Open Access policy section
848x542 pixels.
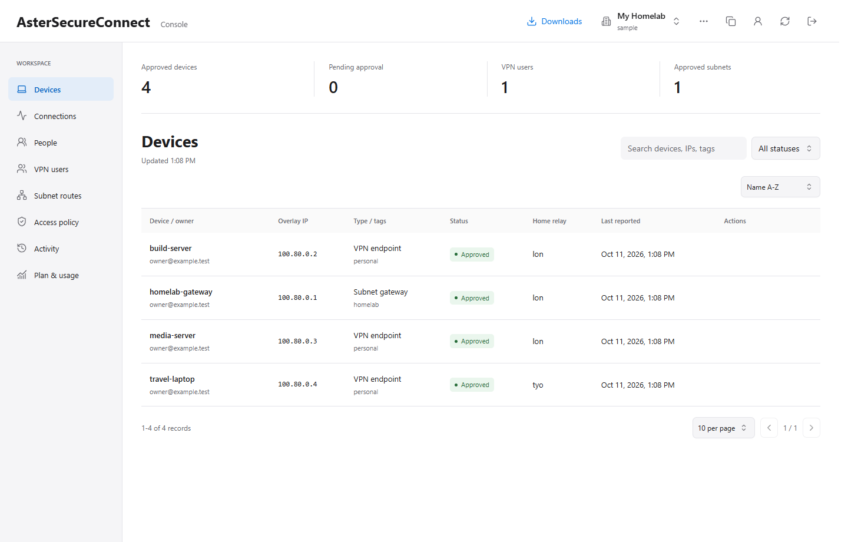(61, 222)
